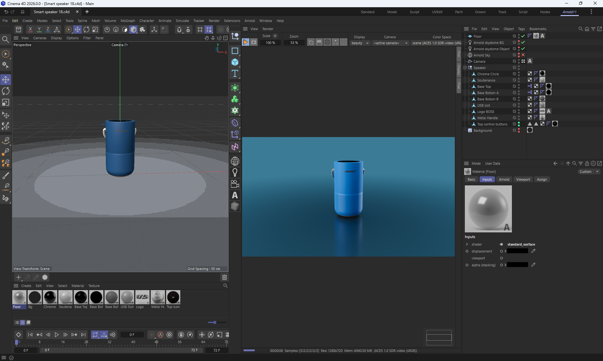Start the Arnold IPR render play button
The image size is (603, 361).
point(246,42)
